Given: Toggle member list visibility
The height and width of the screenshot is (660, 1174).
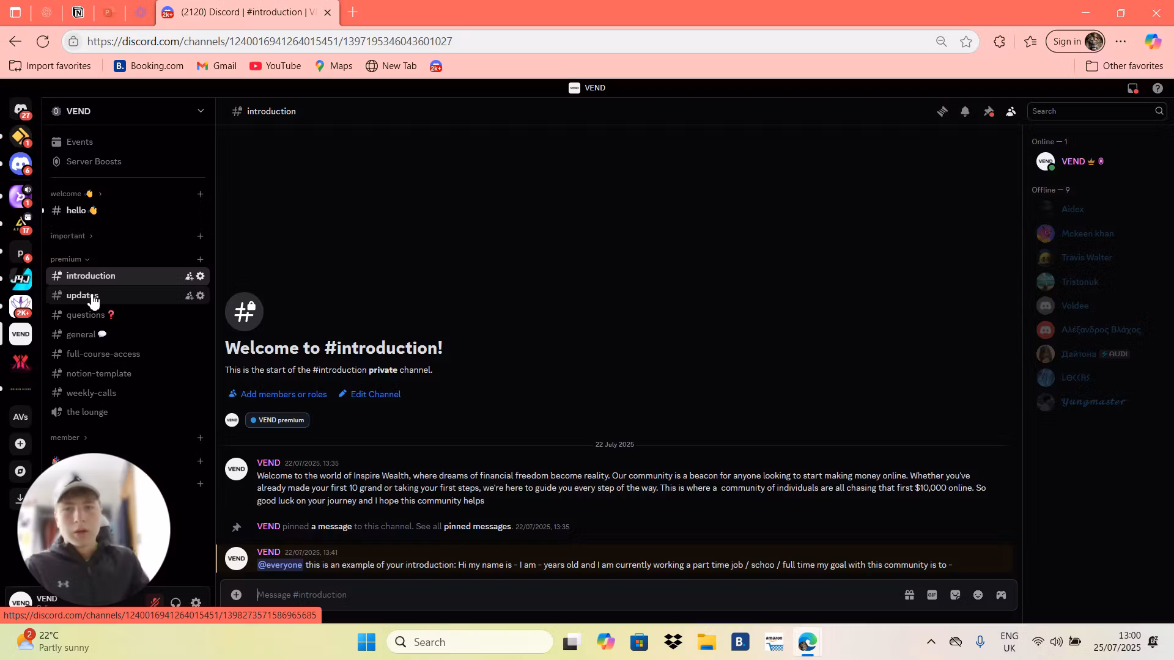Looking at the screenshot, I should coord(1011,111).
